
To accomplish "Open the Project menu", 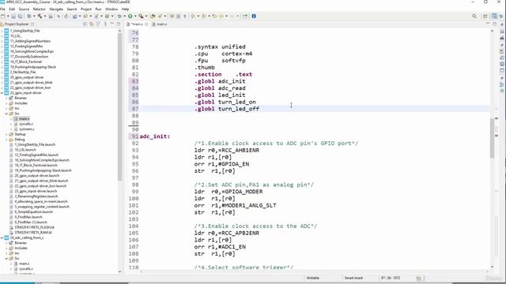I will [86, 9].
